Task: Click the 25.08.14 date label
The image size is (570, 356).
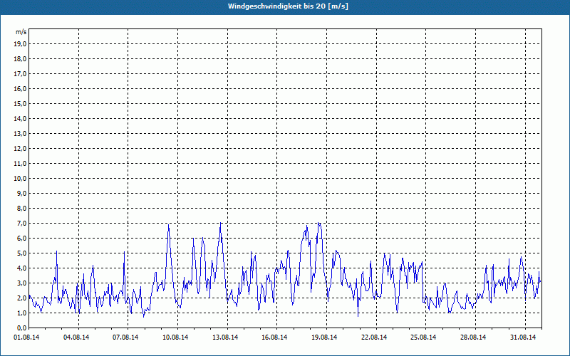Action: pos(423,337)
